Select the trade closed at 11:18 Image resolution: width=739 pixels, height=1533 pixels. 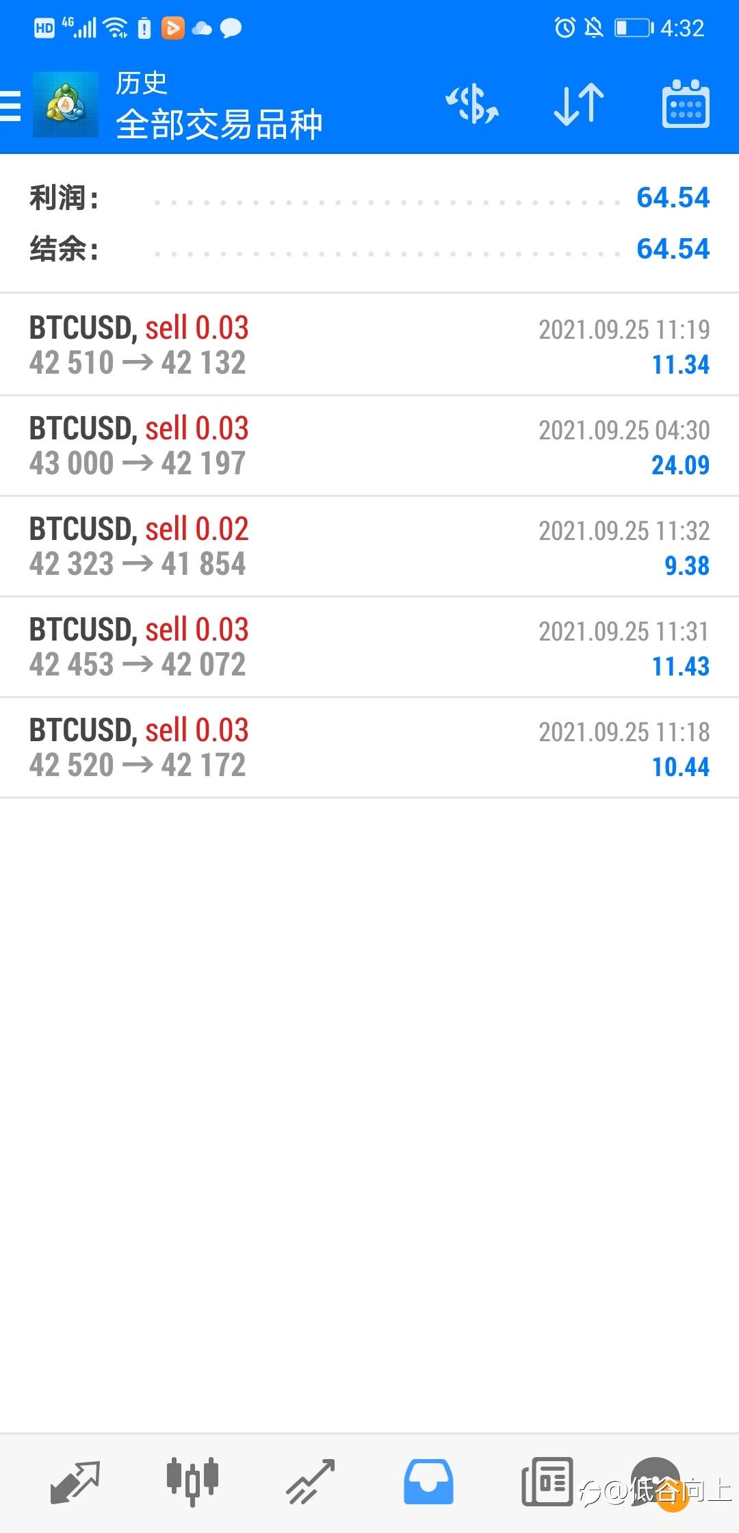pos(369,747)
